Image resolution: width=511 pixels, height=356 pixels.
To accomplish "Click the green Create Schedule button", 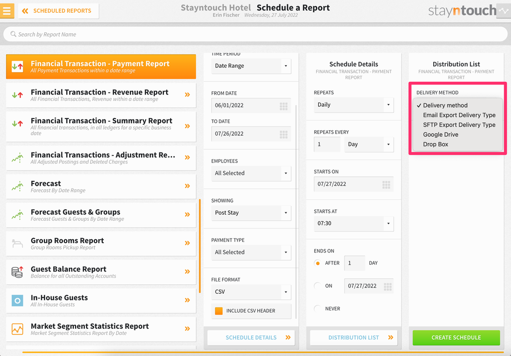I will pos(456,338).
